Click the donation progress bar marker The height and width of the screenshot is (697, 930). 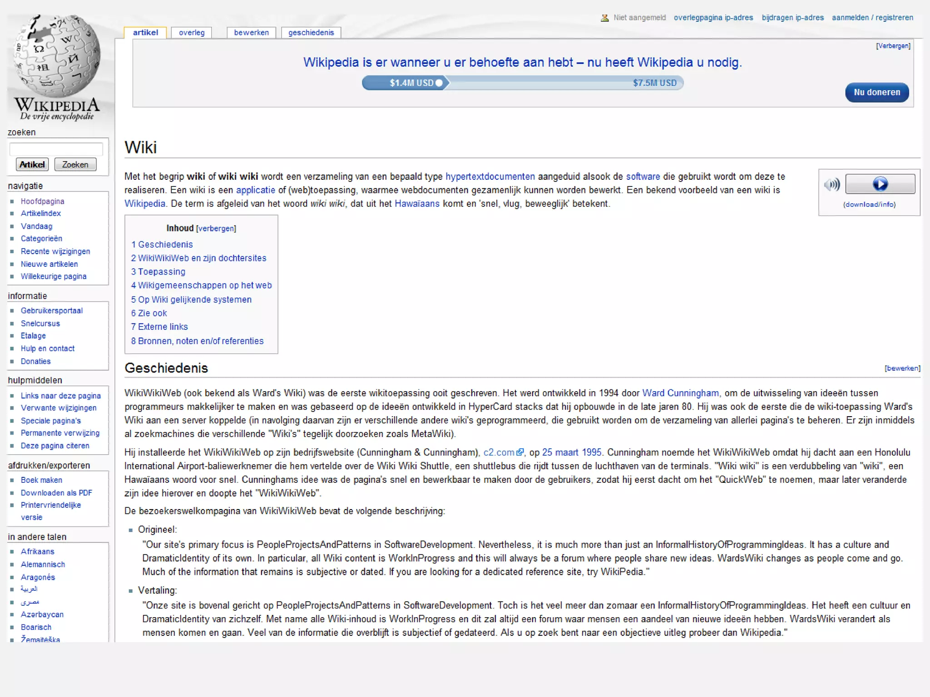[x=439, y=83]
